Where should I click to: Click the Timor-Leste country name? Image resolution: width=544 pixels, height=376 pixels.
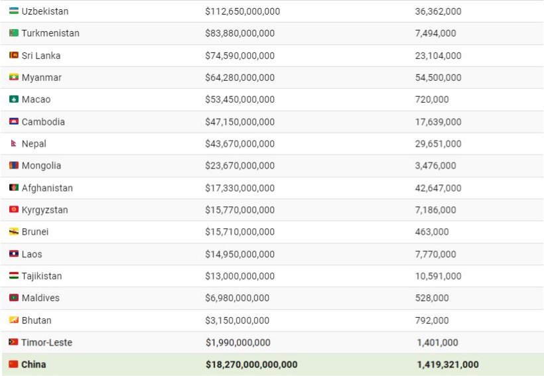46,342
